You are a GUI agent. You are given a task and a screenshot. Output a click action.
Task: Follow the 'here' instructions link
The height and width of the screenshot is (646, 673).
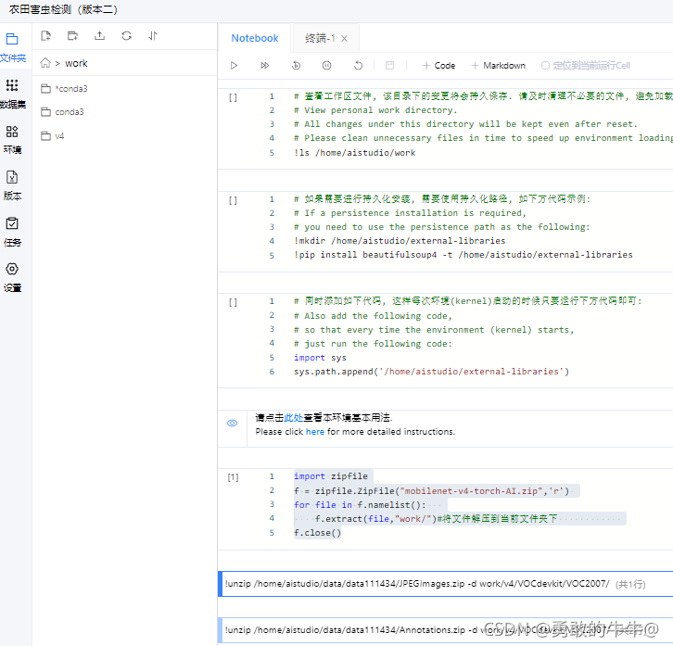(315, 432)
